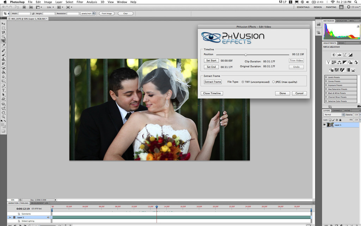
Task: Toggle Quick Mask mode
Action: [x=4, y=131]
